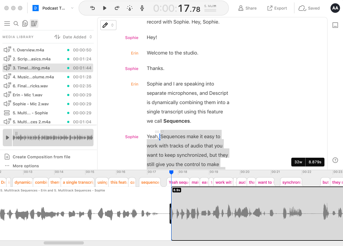
Task: Click the word count 32w badge
Action: click(298, 162)
